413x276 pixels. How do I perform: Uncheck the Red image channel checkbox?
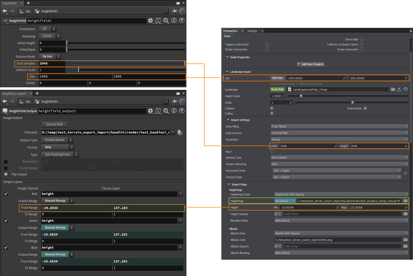6,194
